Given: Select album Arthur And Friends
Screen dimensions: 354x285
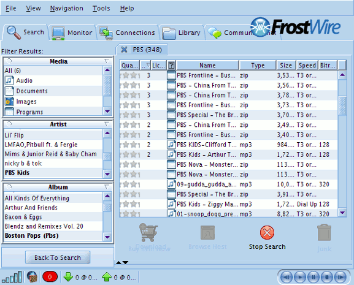Looking at the screenshot, I should coord(53,207).
